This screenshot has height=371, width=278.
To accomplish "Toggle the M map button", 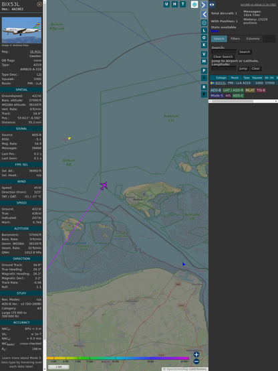I will (204, 62).
